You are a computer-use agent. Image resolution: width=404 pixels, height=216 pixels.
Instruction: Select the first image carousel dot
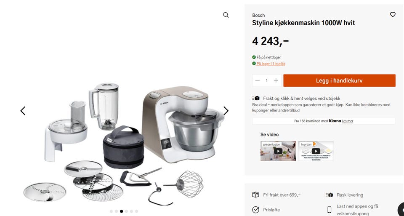[x=111, y=211]
